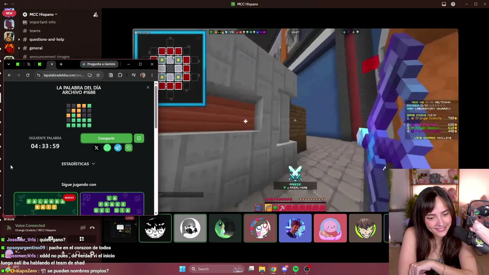The image size is (489, 275).
Task: Click the Pregunta a Gemini button
Action: coord(99,64)
